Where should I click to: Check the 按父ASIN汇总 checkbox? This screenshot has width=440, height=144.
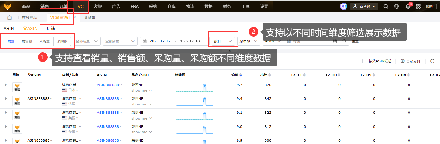(364, 61)
